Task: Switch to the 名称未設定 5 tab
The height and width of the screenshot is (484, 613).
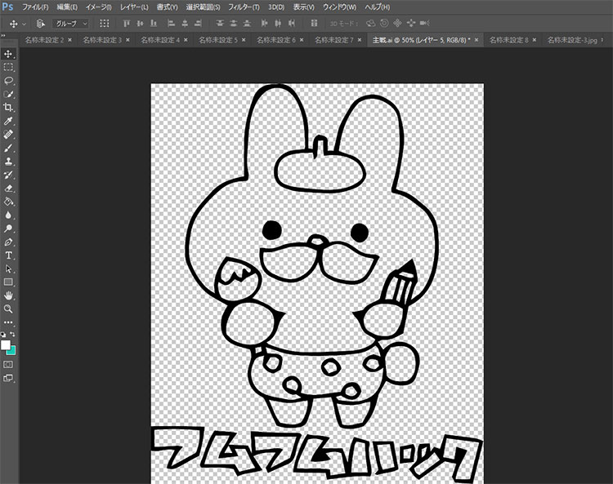Action: tap(217, 40)
